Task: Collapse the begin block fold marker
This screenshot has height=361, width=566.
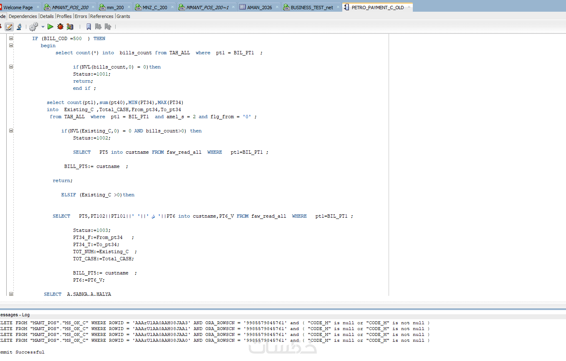Action: pos(11,45)
